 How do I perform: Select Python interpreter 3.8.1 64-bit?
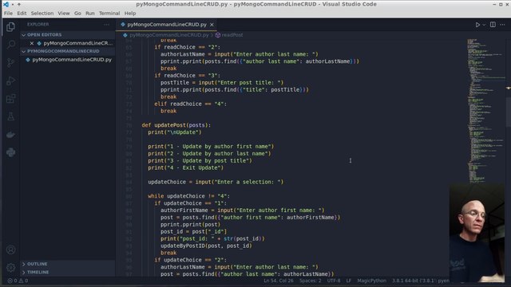[421, 281]
